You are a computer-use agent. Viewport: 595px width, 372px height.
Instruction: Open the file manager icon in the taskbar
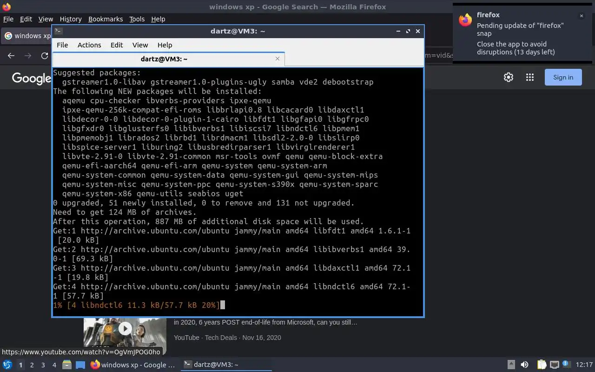click(67, 365)
